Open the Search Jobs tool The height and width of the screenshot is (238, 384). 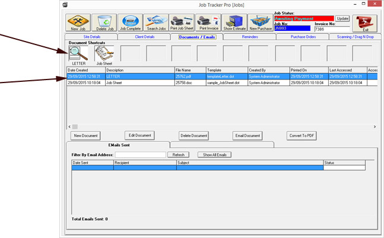156,23
